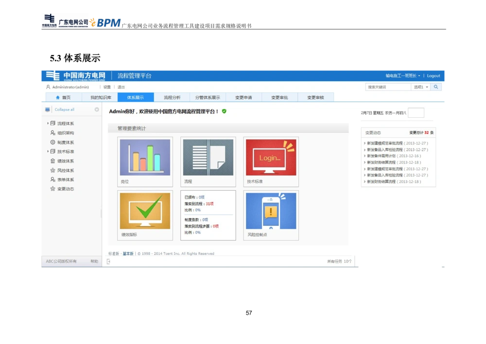Open the 设置 settings option
The width and height of the screenshot is (486, 344).
click(105, 87)
